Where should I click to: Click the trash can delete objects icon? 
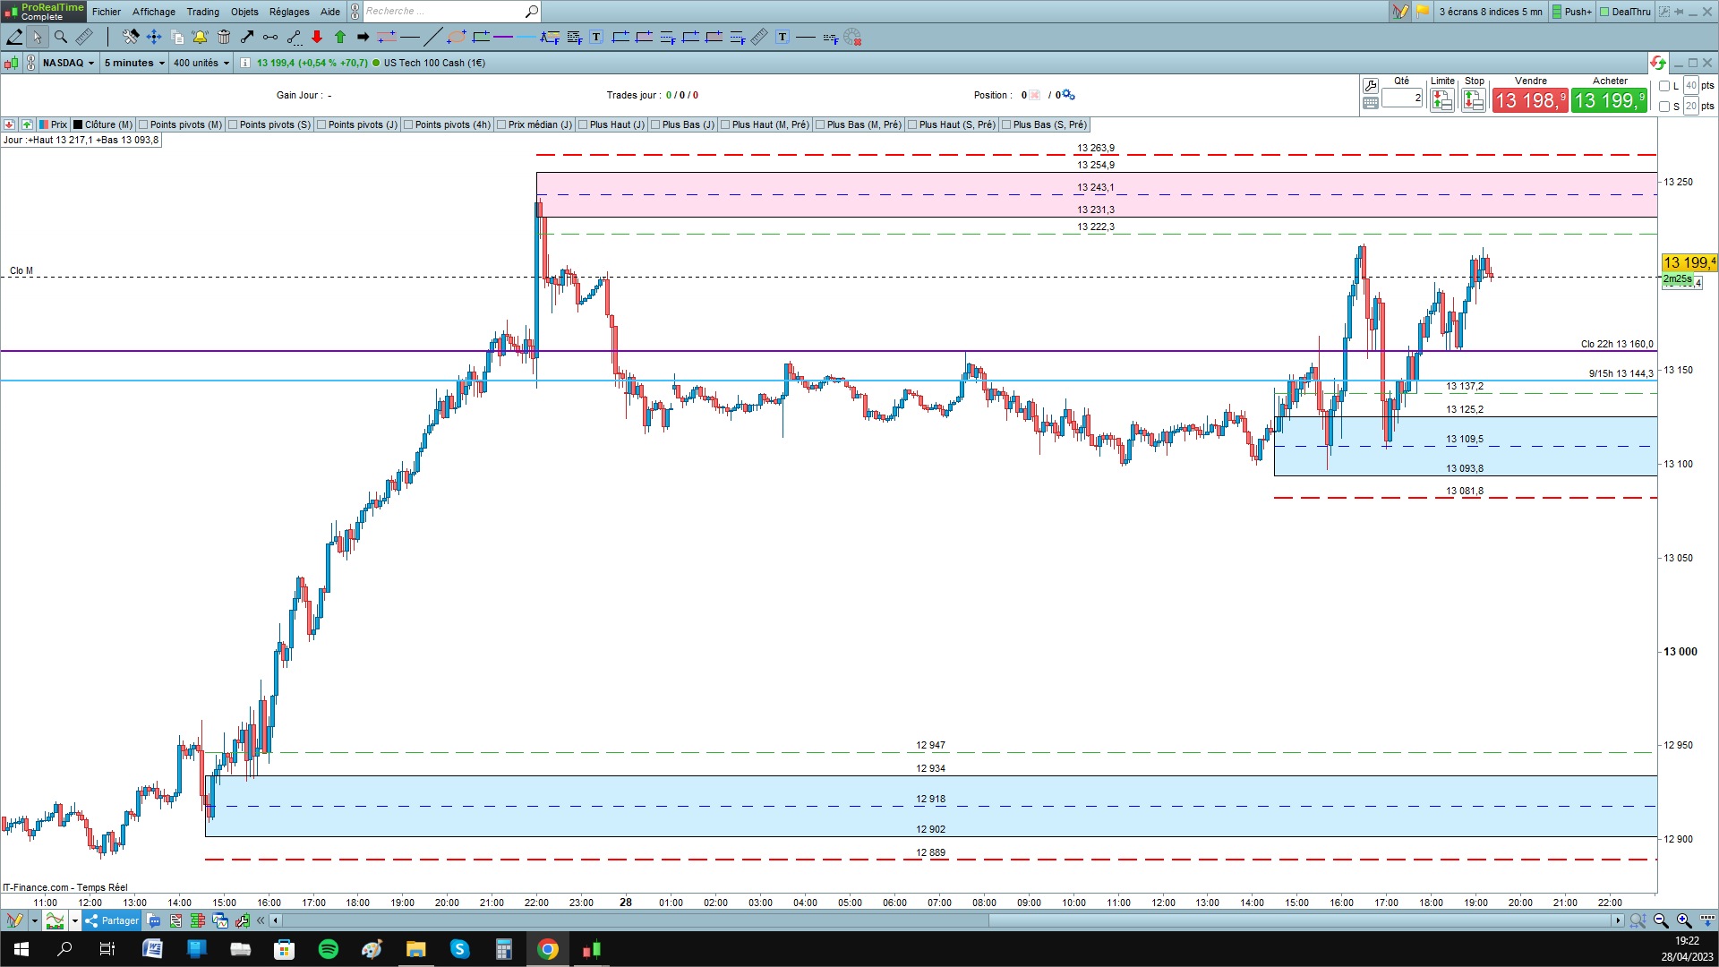click(x=224, y=37)
